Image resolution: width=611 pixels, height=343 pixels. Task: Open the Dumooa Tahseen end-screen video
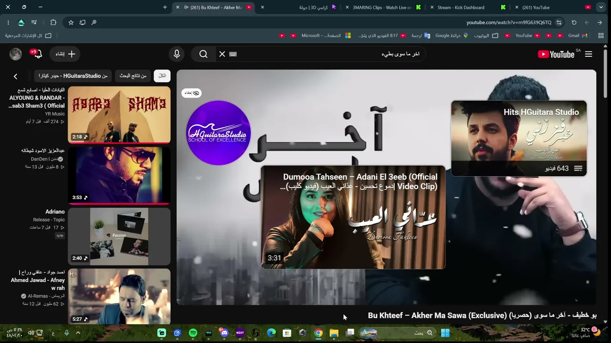click(353, 217)
